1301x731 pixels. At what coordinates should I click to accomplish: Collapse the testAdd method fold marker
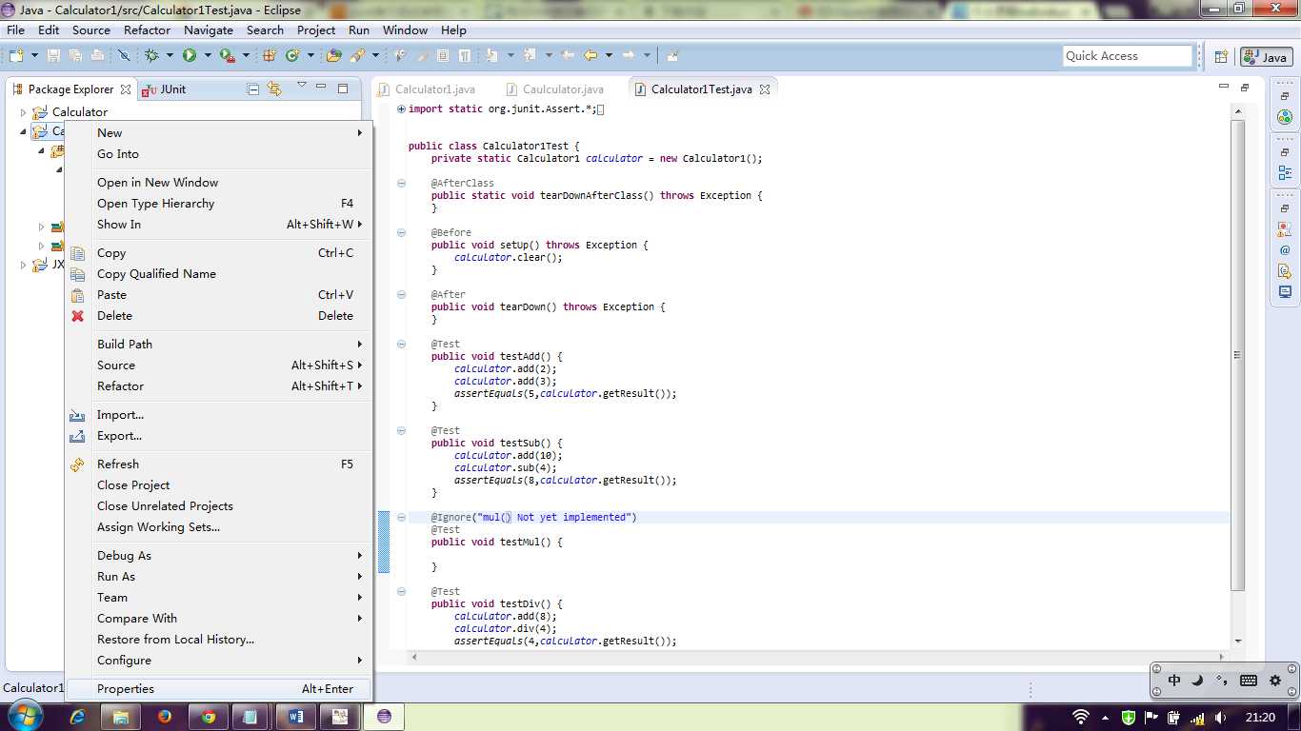402,344
